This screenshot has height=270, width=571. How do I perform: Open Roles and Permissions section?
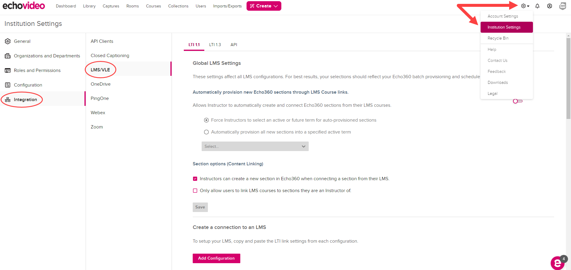[43, 70]
